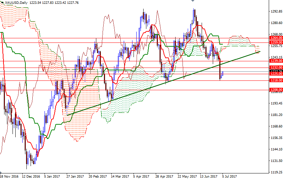Image resolution: width=283 pixels, height=179 pixels.
Task: Select the 1218.00 support level label
Action: (x=276, y=80)
